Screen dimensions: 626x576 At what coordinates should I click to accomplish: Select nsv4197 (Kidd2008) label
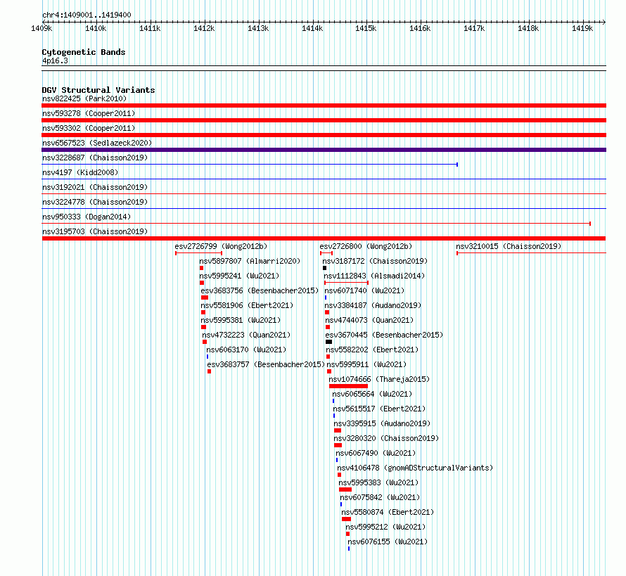coord(80,172)
